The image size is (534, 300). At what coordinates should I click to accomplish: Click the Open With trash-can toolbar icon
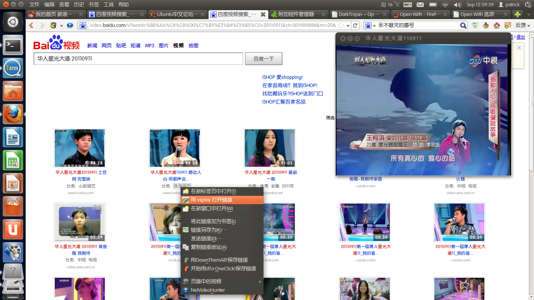54,25
